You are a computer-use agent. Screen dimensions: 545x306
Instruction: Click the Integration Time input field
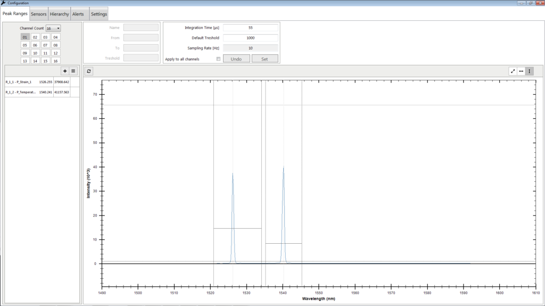251,28
